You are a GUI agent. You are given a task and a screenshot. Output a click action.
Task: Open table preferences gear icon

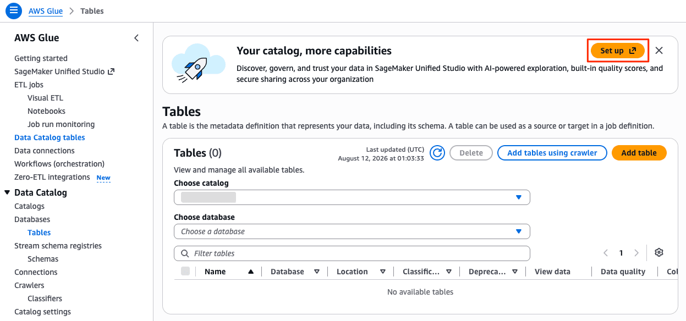tap(659, 253)
